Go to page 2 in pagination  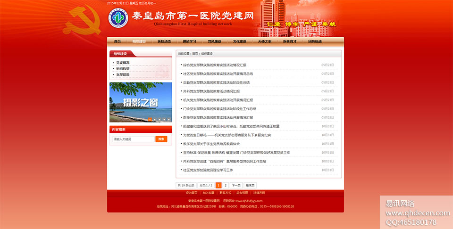(226, 186)
